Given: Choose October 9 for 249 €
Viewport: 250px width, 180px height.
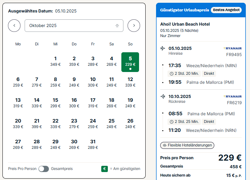Looking at the screenshot, I should [74, 82].
